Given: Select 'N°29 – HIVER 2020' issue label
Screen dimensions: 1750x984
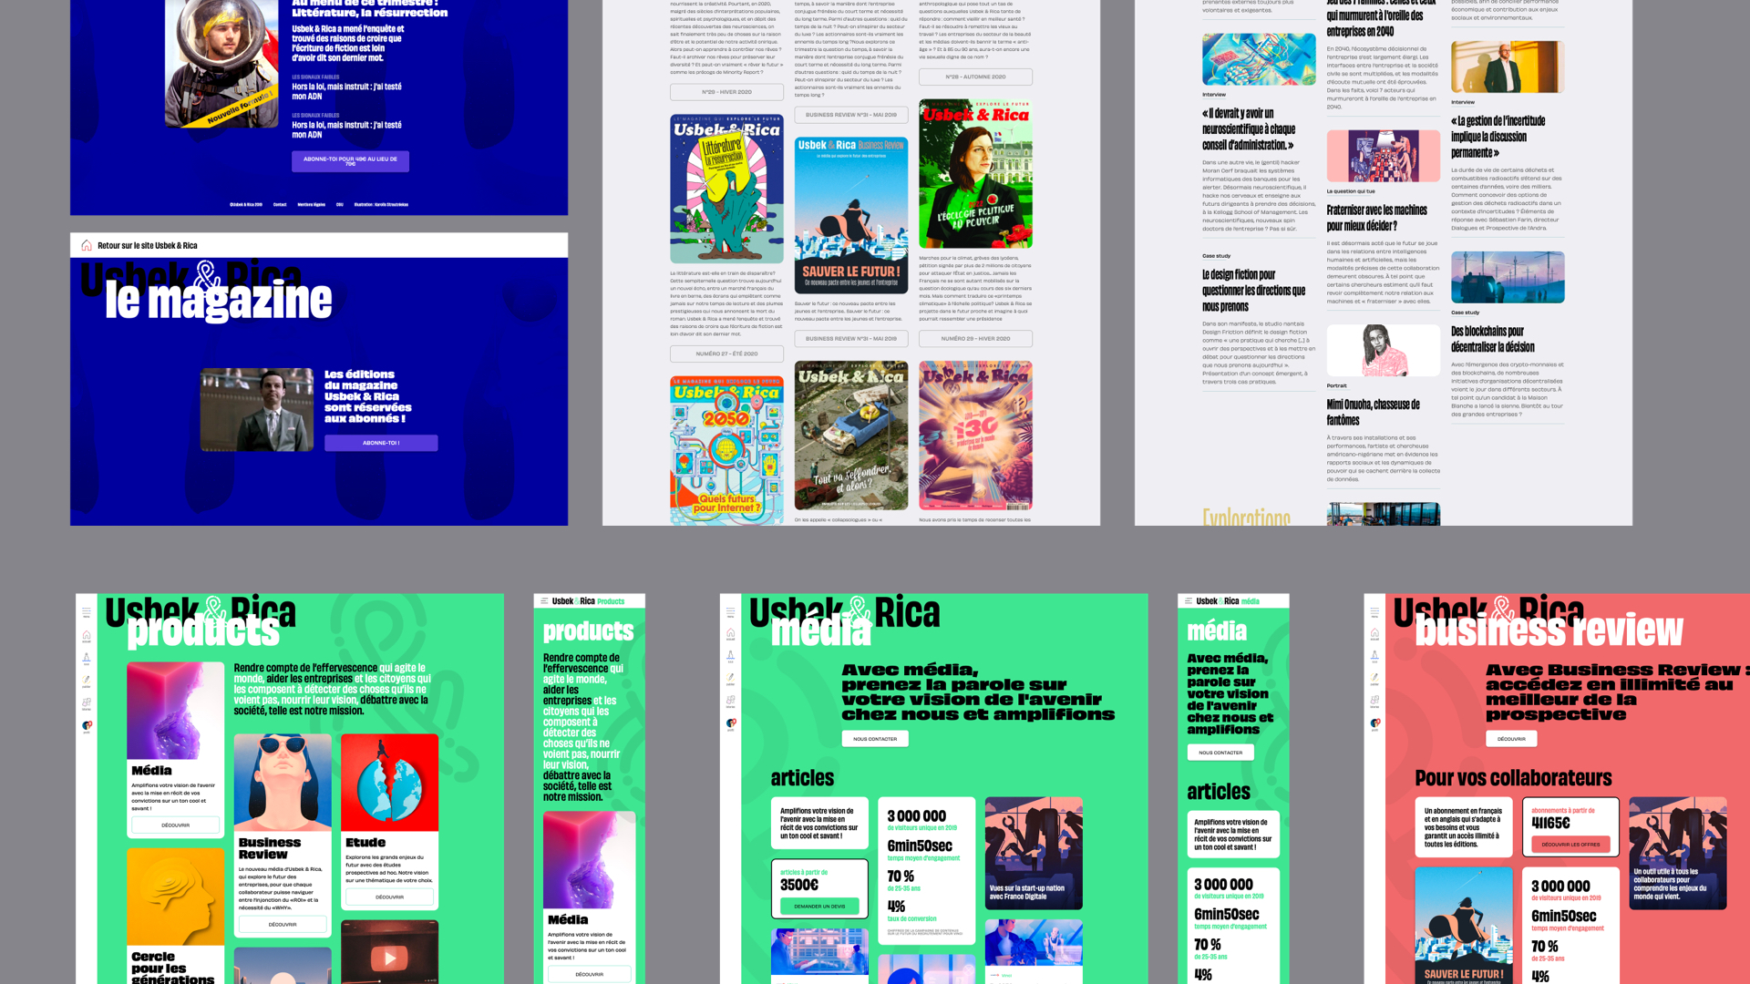Looking at the screenshot, I should [726, 92].
